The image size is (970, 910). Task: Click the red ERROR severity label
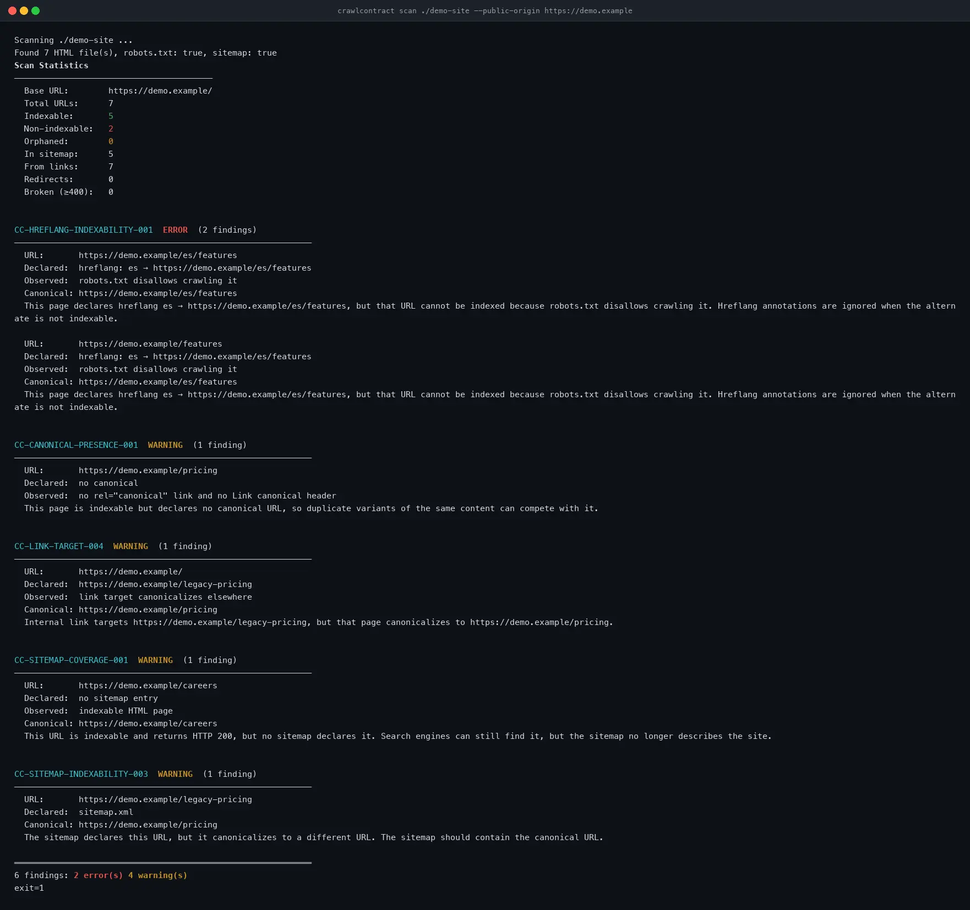175,230
